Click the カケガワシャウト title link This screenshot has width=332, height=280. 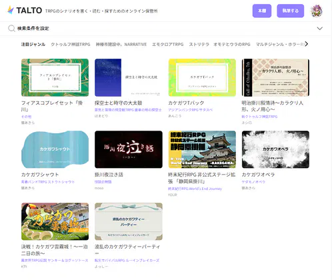point(40,175)
